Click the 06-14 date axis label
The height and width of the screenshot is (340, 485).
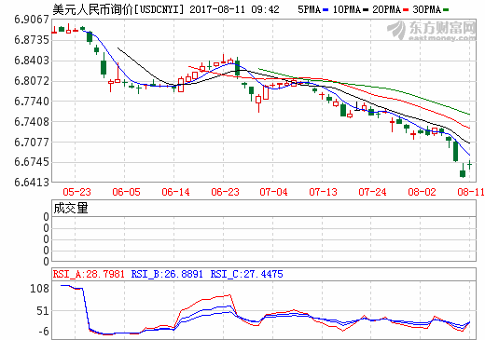175,192
